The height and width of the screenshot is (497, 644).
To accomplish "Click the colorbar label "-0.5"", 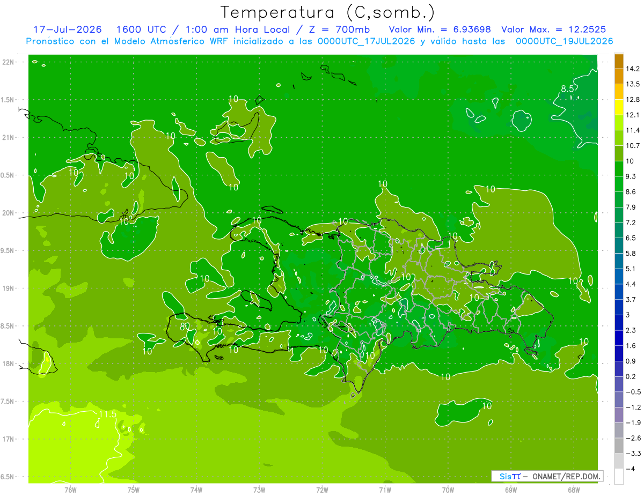I will 633,391.
